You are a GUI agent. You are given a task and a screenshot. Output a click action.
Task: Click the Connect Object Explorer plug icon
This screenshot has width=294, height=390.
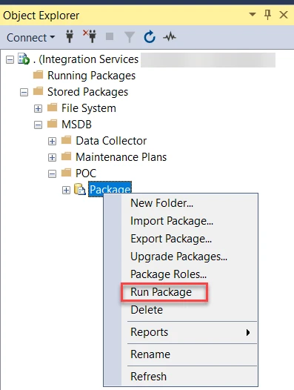[70, 37]
